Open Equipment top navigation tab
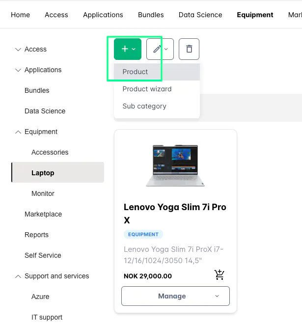 (x=255, y=15)
